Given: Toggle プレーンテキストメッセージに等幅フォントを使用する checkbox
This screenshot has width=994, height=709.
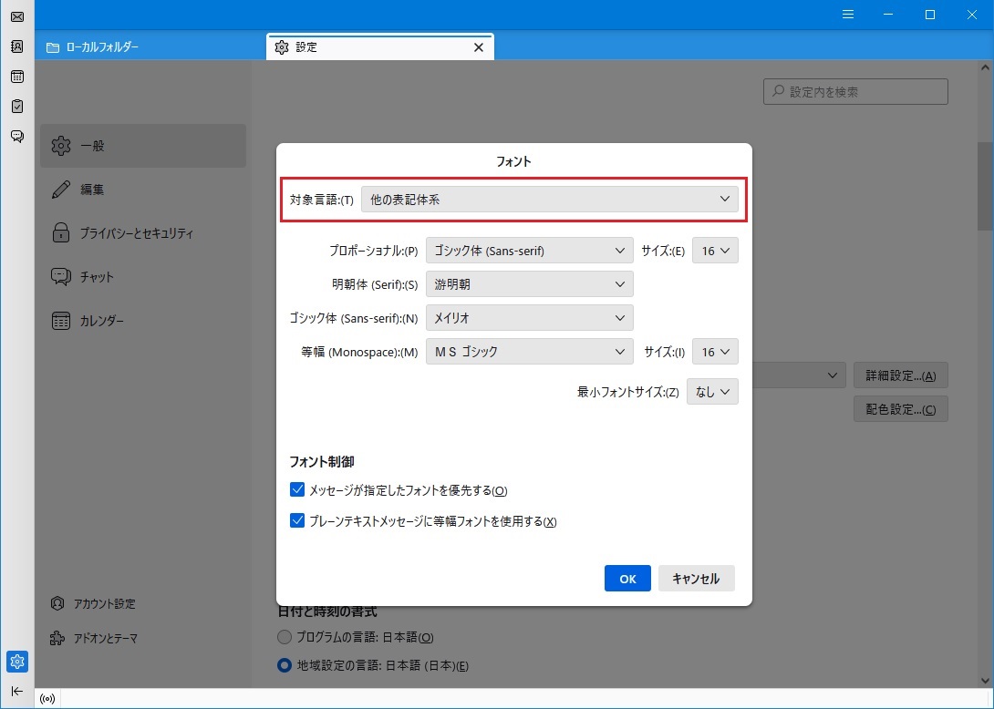Looking at the screenshot, I should (x=297, y=521).
